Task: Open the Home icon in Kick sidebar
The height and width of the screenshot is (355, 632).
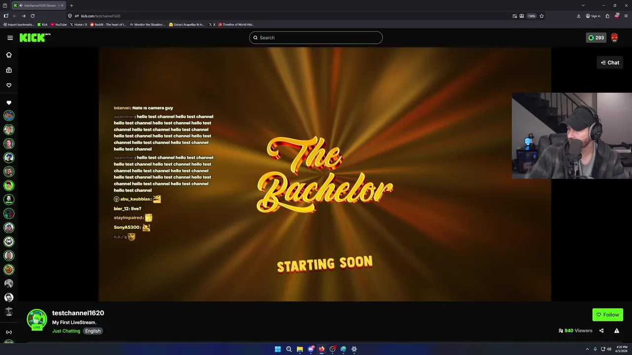Action: [9, 55]
